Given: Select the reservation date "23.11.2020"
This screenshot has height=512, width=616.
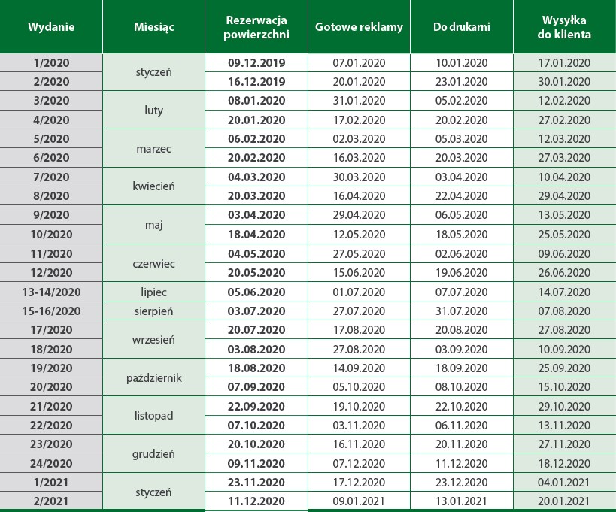Looking at the screenshot, I should [256, 483].
